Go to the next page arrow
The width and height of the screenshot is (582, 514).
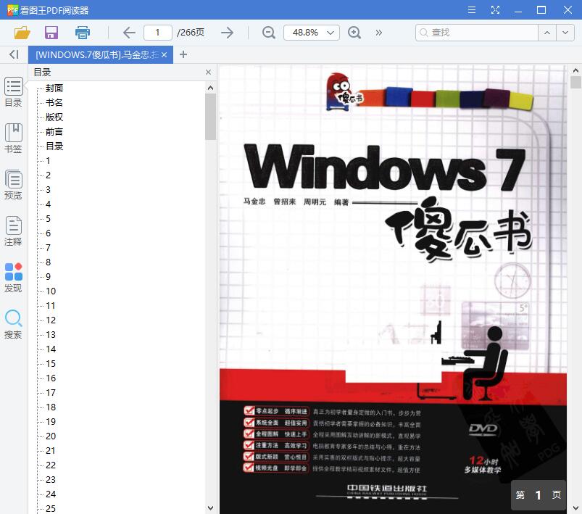227,33
